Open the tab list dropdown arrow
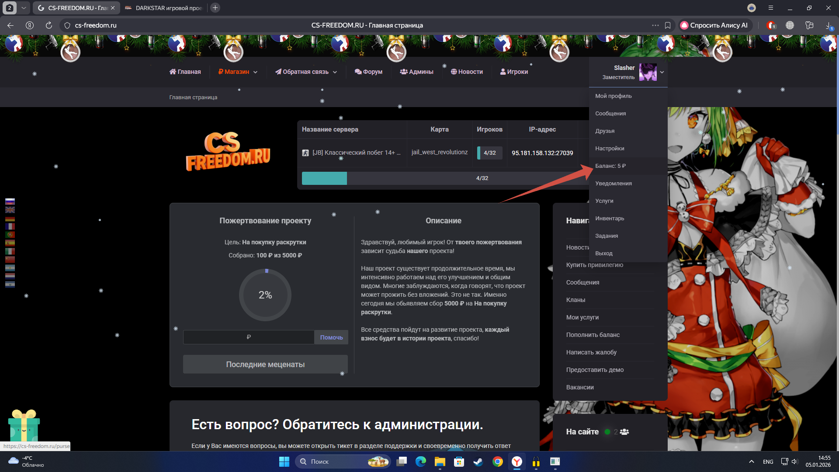This screenshot has height=472, width=839. tap(24, 8)
